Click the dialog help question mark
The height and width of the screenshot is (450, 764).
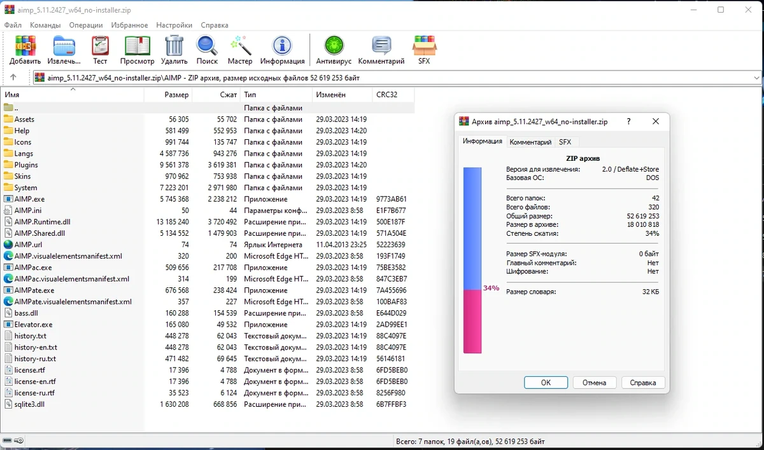click(x=629, y=121)
